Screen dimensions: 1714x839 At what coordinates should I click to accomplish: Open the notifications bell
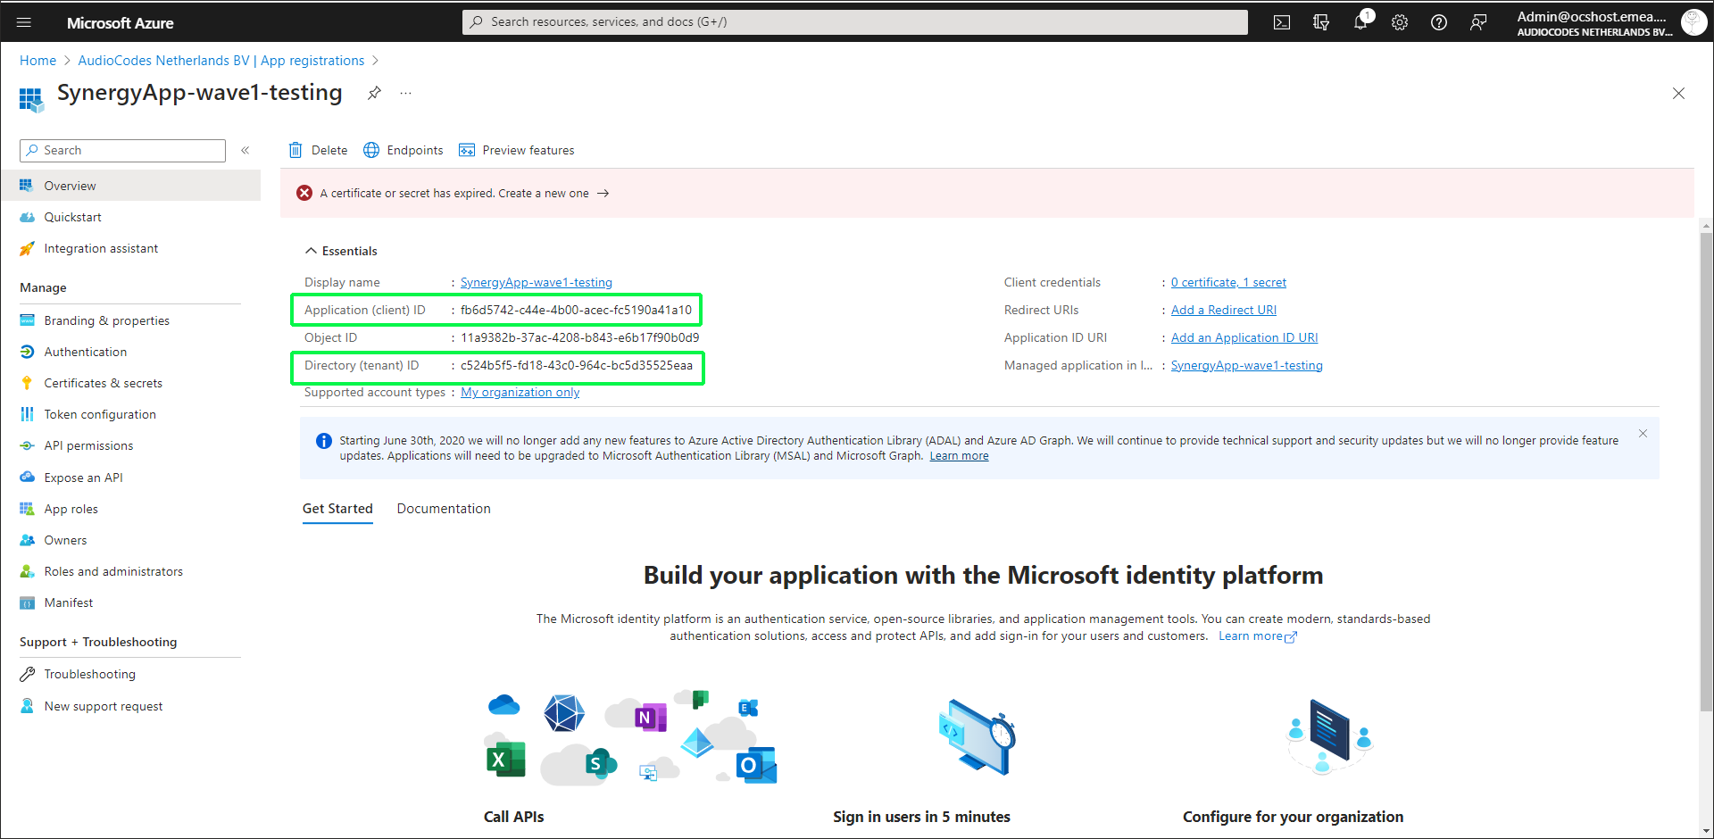point(1360,22)
